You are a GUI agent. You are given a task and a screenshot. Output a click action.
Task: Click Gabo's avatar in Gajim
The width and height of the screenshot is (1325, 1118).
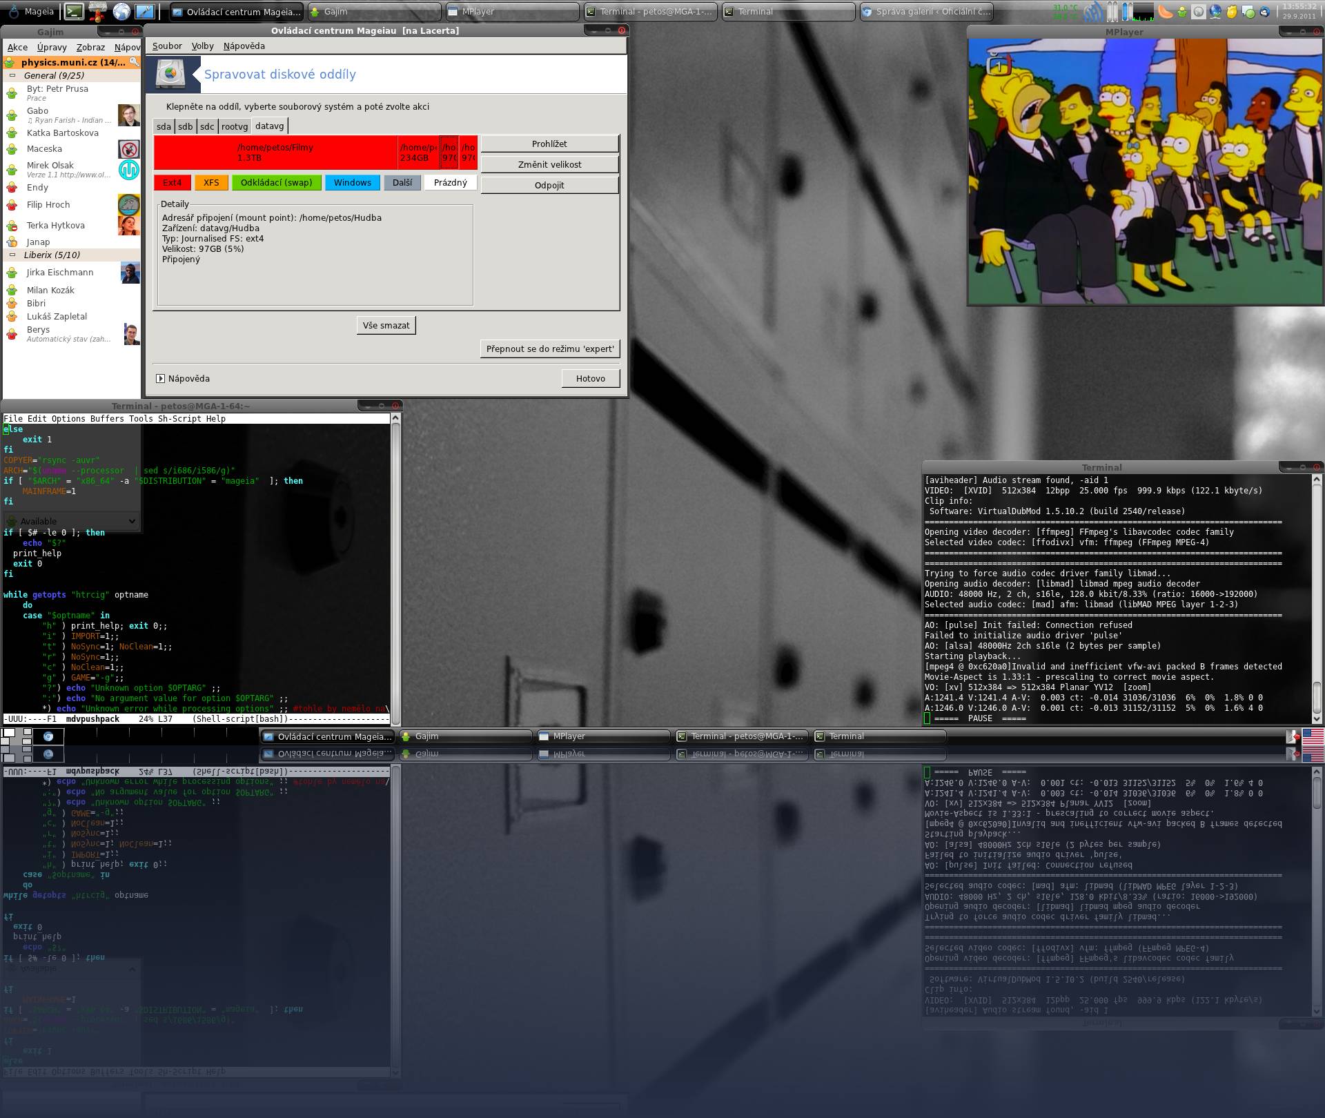click(128, 115)
